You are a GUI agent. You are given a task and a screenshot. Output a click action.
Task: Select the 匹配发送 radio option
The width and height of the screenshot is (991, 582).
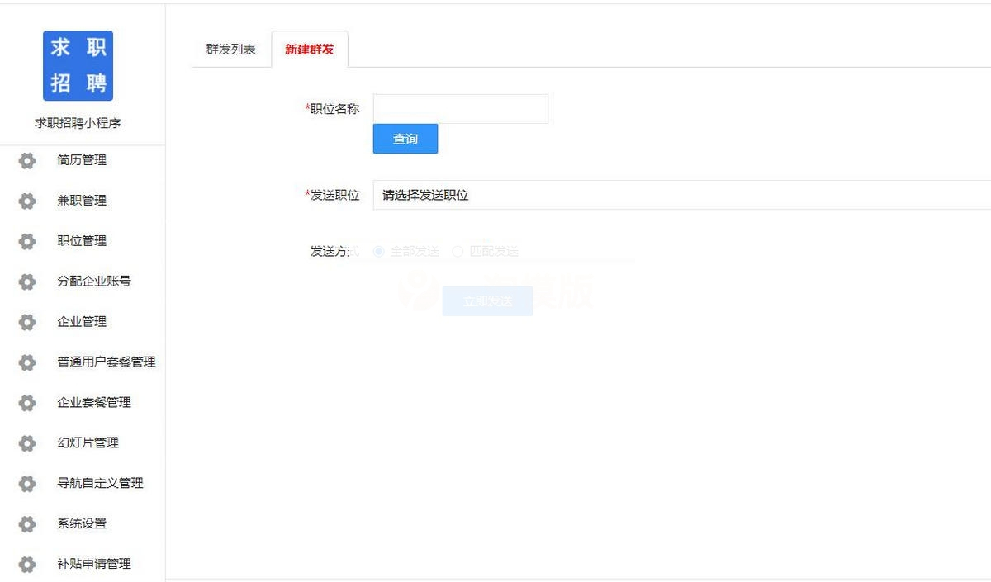pyautogui.click(x=457, y=251)
